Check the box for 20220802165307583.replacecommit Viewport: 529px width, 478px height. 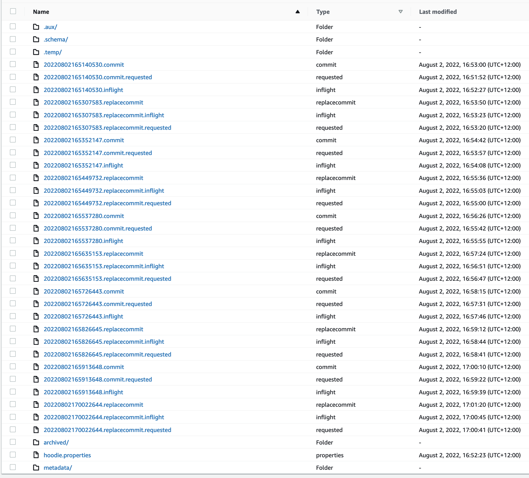point(13,102)
